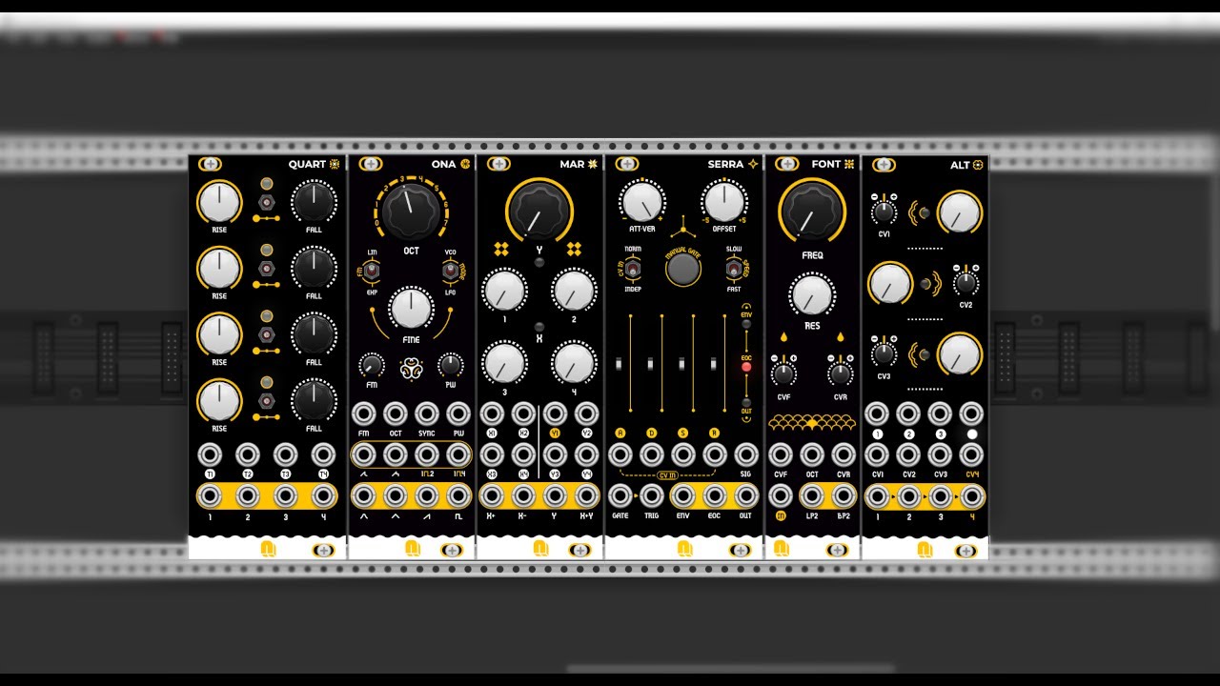Click FONT's small CVF attenuverter knob
The height and width of the screenshot is (686, 1220).
click(x=783, y=373)
